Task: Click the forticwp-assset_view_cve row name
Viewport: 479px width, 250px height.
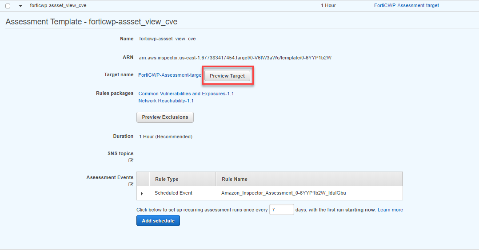Action: click(58, 5)
